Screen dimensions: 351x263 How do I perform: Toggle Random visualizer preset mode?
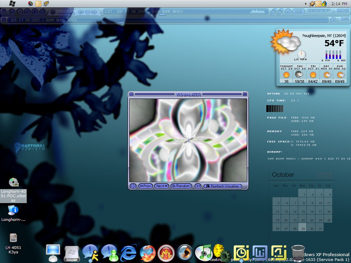(181, 186)
